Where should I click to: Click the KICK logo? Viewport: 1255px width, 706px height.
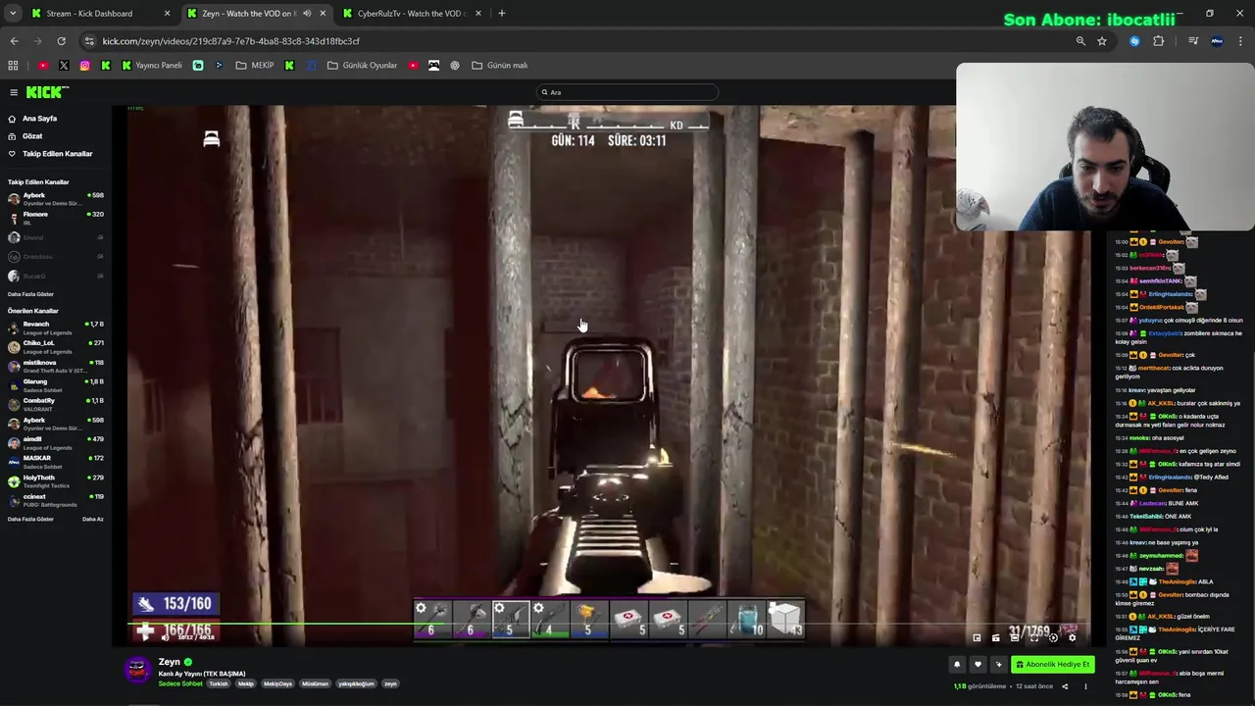tap(47, 92)
